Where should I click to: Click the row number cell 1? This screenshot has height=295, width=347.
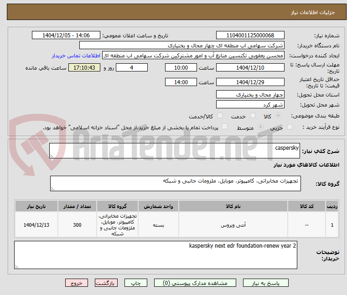tap(332, 225)
